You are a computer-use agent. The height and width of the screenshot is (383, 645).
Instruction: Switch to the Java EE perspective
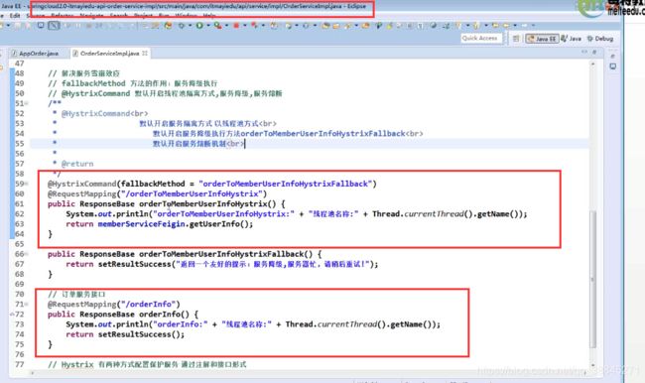(x=543, y=39)
